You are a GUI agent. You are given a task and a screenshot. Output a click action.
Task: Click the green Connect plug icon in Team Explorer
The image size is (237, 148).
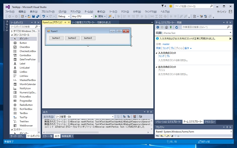tap(171, 27)
